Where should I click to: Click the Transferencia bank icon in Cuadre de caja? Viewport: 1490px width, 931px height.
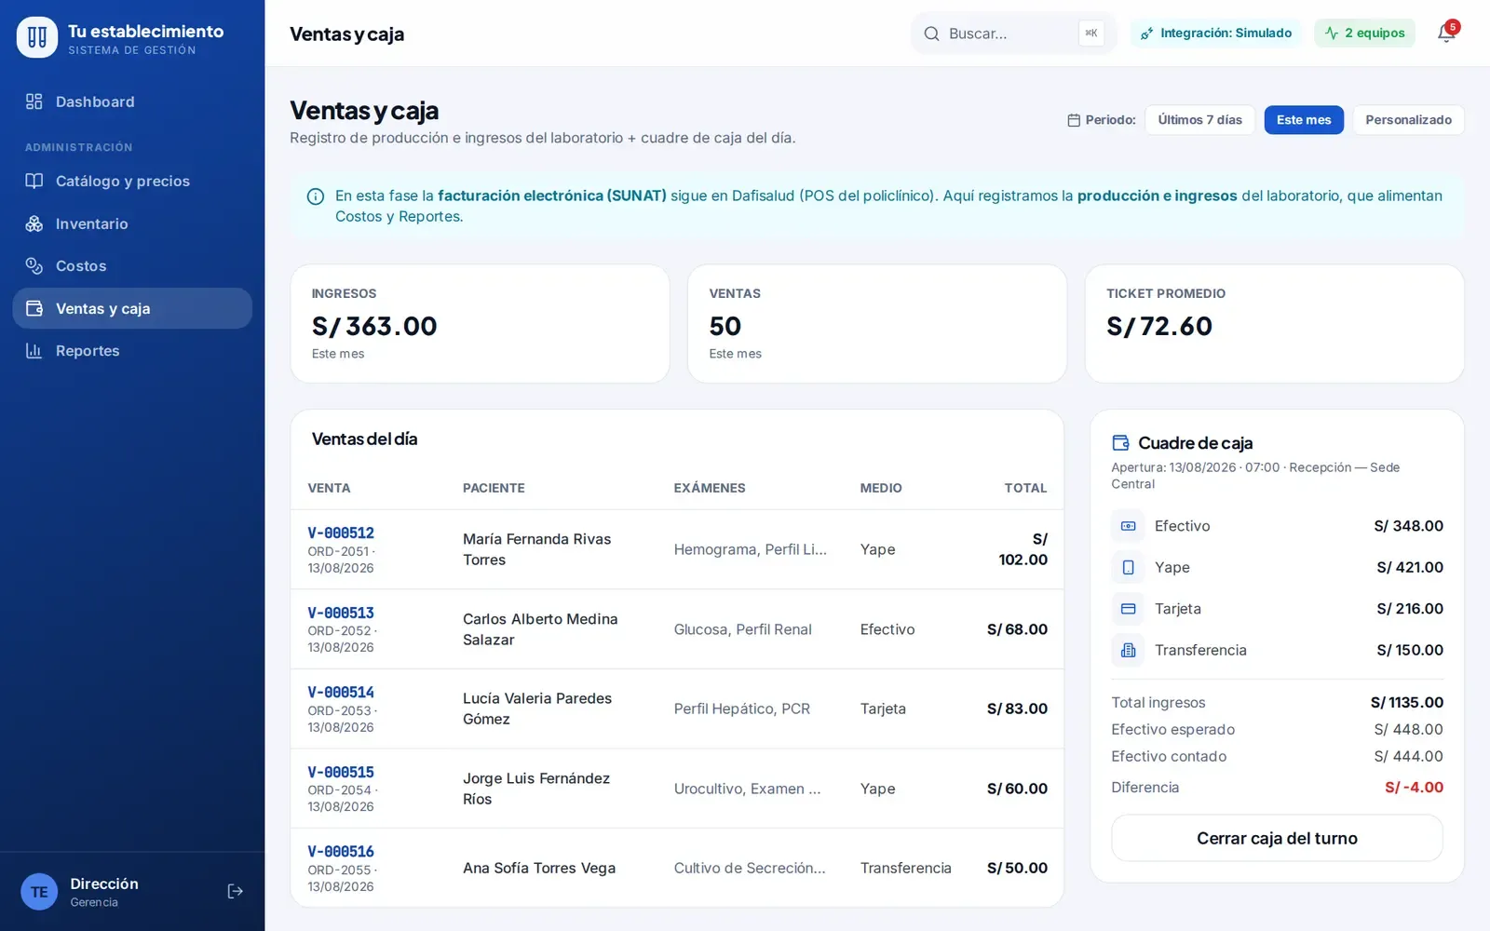[x=1128, y=650]
